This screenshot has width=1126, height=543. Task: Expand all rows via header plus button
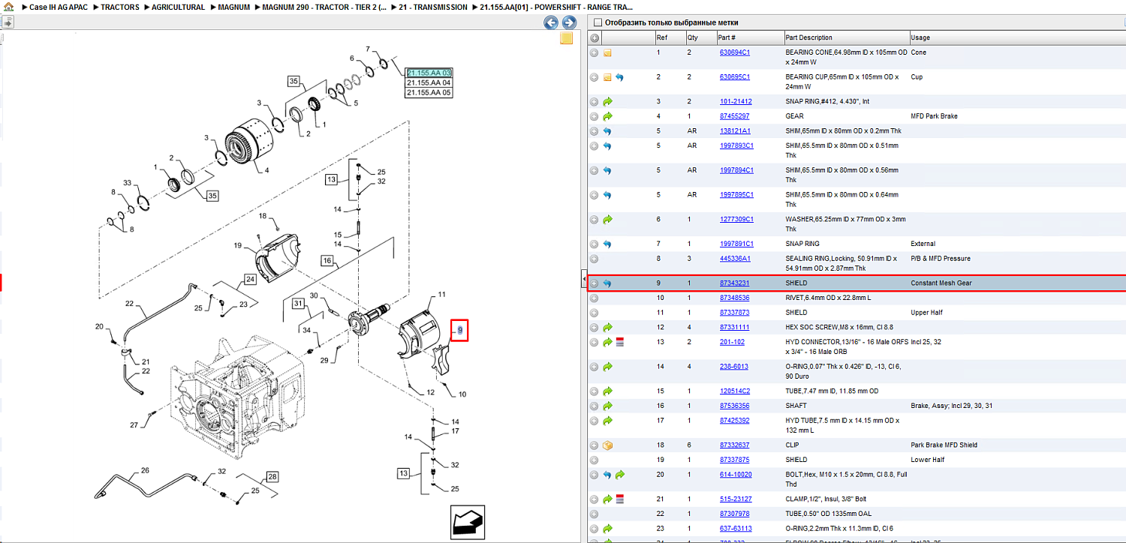click(595, 37)
